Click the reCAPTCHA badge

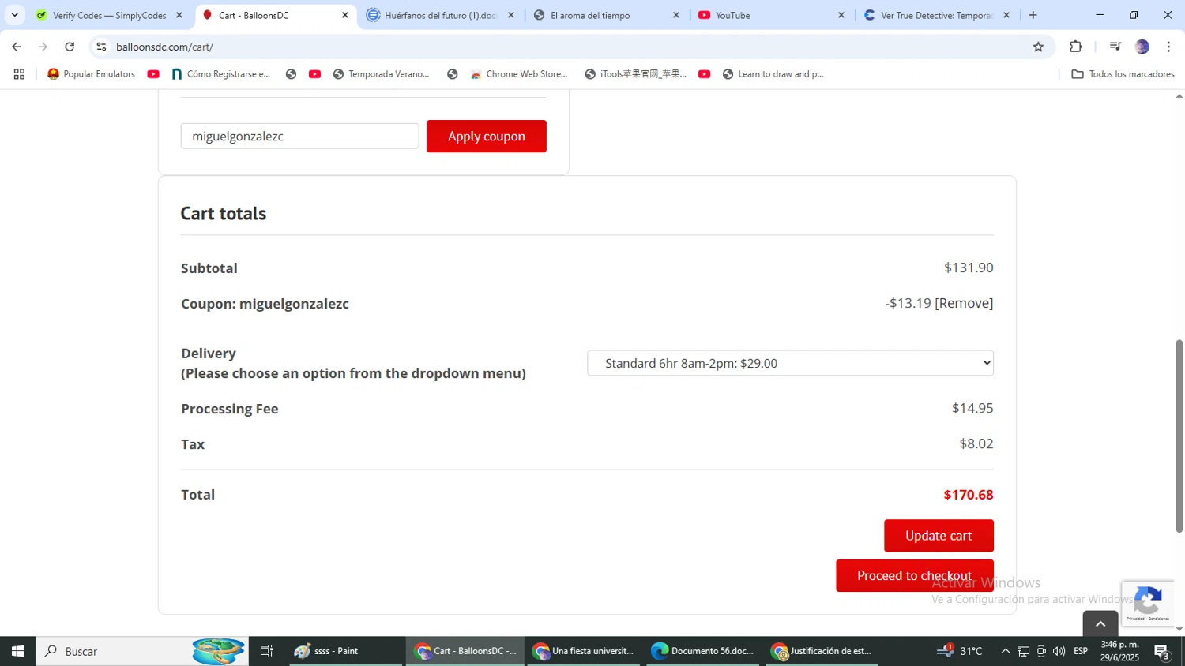(1147, 604)
